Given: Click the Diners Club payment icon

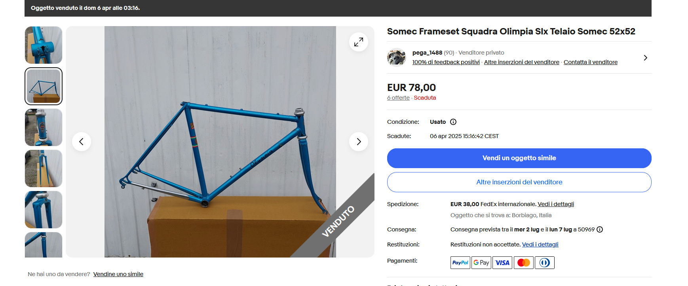Looking at the screenshot, I should point(545,263).
